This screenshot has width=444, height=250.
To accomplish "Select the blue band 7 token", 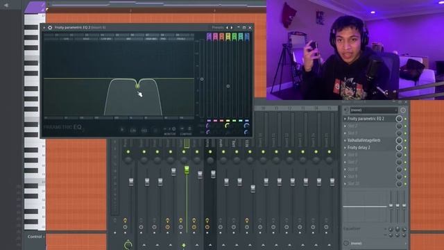I will [247, 37].
